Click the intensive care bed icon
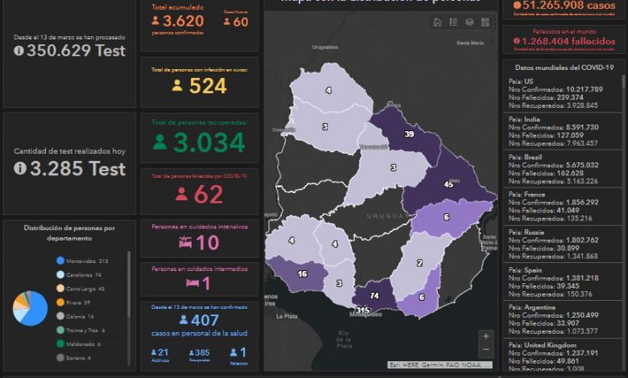628x378 pixels. click(185, 242)
